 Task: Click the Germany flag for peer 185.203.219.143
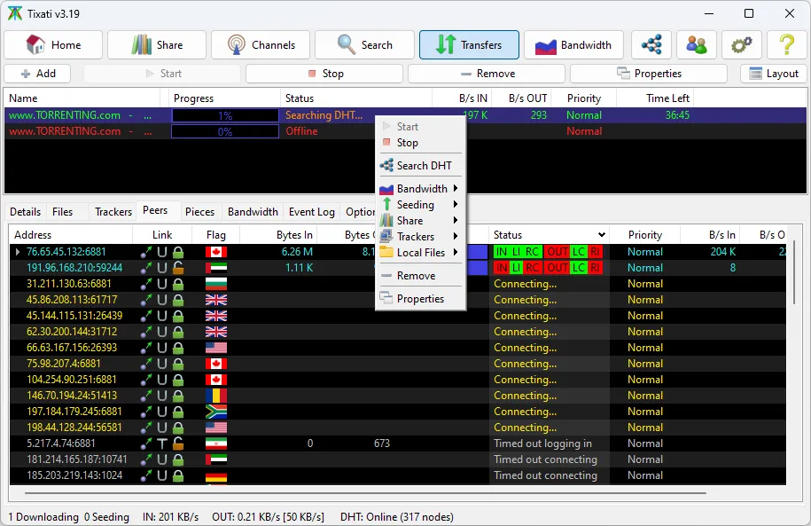(x=216, y=475)
